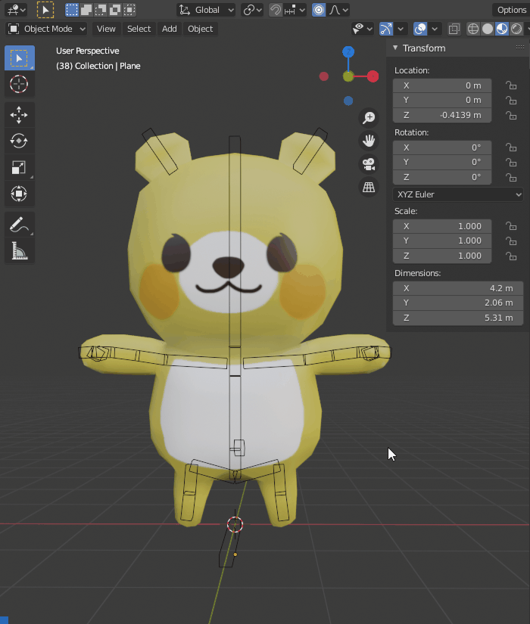The image size is (530, 624).
Task: Click the Location X field
Action: click(442, 85)
